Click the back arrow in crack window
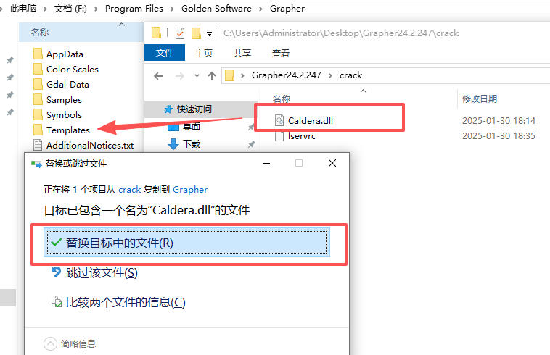550x355 pixels. (158, 75)
